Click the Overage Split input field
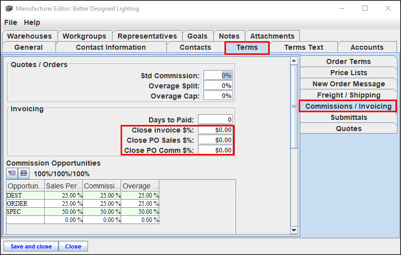The image size is (401, 255). pyautogui.click(x=218, y=86)
